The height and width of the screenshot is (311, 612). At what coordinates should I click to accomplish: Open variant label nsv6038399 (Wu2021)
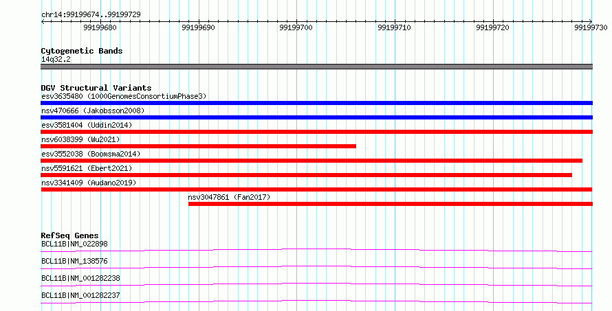click(x=80, y=139)
